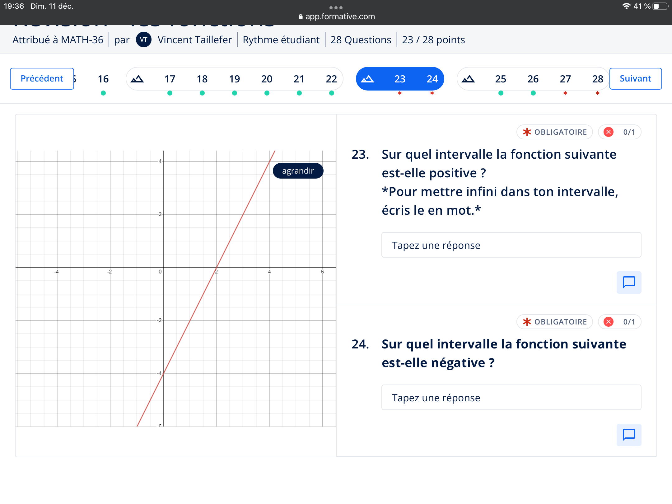Viewport: 672px width, 504px height.
Task: Open question 27
Action: tap(565, 79)
